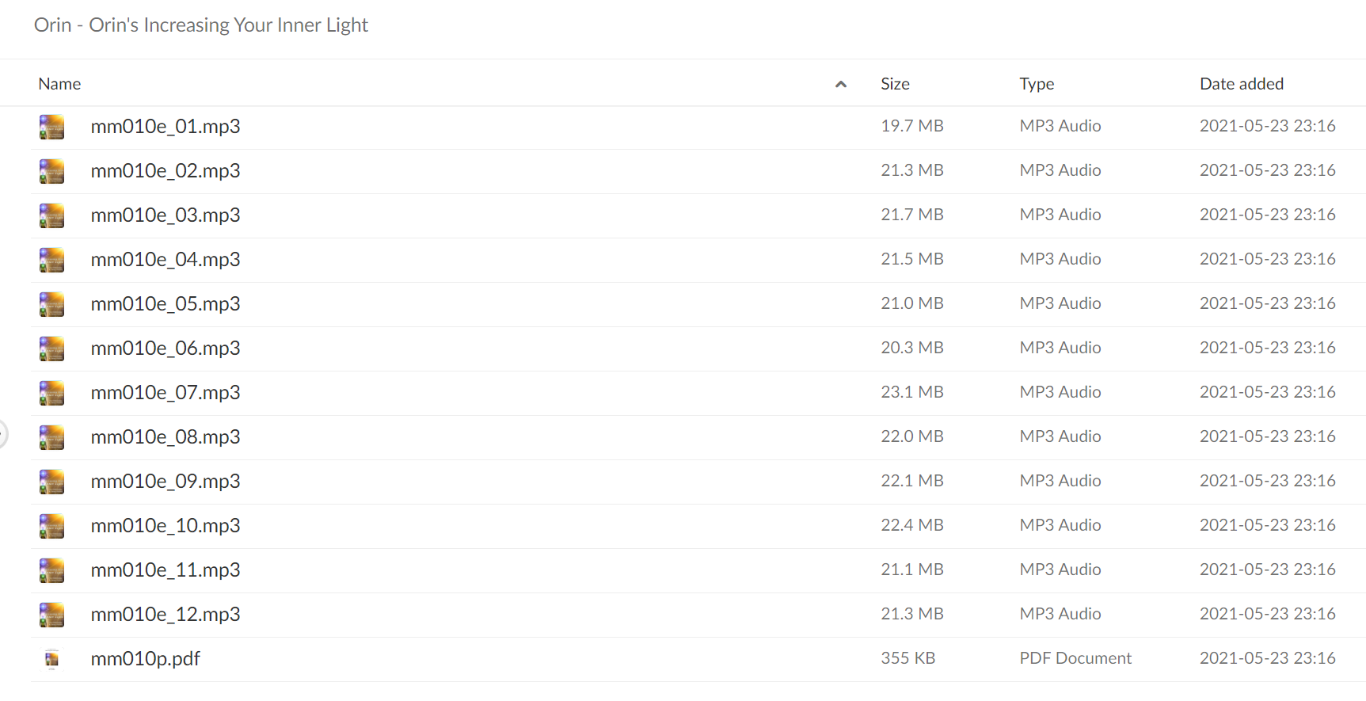Toggle sort direction with the Name arrow
Image resolution: width=1366 pixels, height=701 pixels.
[841, 84]
